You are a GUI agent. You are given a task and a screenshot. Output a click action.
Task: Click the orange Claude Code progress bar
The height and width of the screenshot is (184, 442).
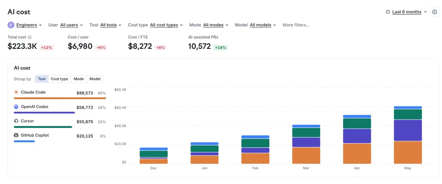pyautogui.click(x=60, y=98)
